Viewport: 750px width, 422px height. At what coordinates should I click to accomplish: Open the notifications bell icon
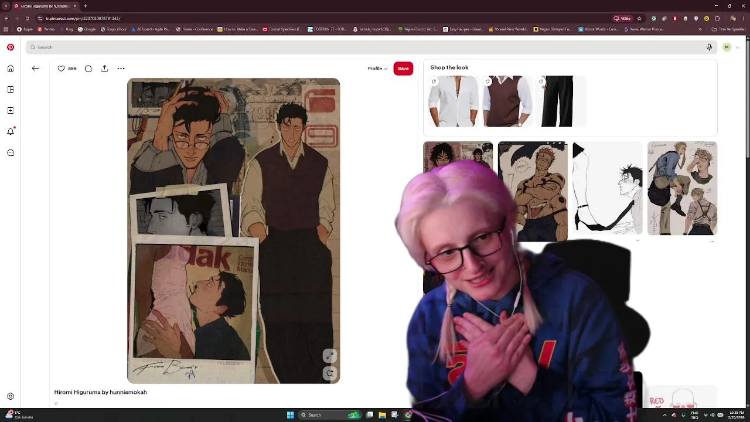pos(11,131)
